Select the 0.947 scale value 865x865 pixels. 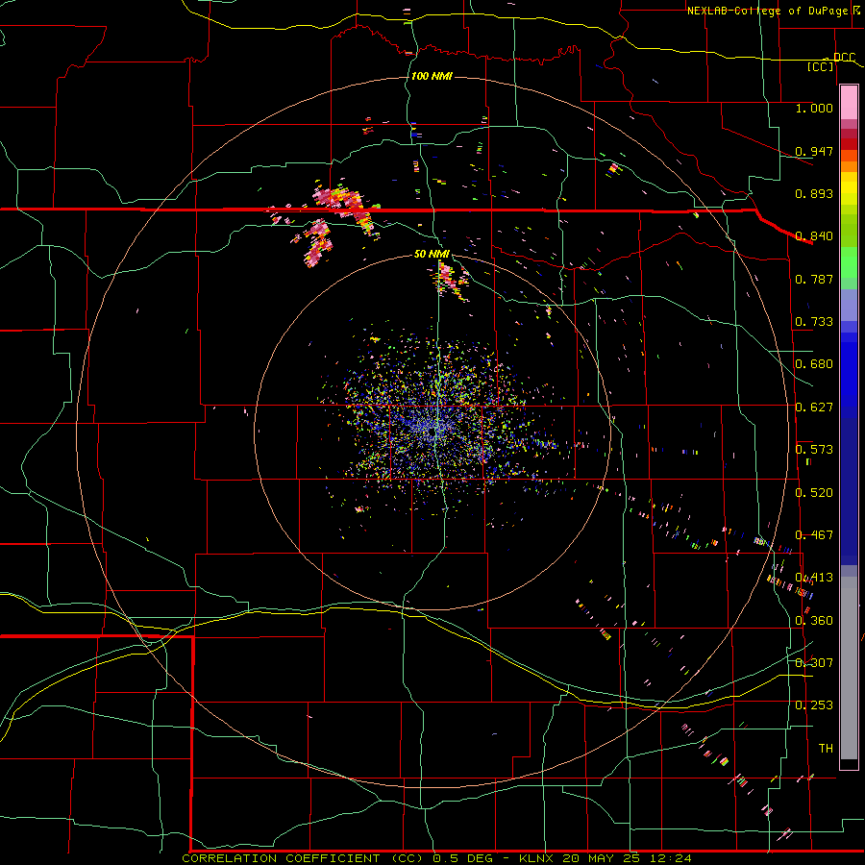tap(814, 151)
